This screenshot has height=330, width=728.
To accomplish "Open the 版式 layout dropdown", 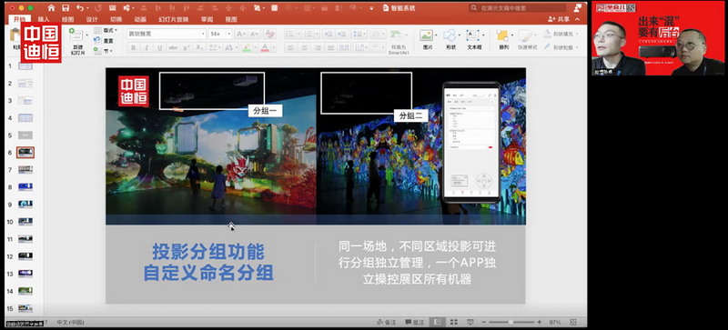I will coord(106,30).
